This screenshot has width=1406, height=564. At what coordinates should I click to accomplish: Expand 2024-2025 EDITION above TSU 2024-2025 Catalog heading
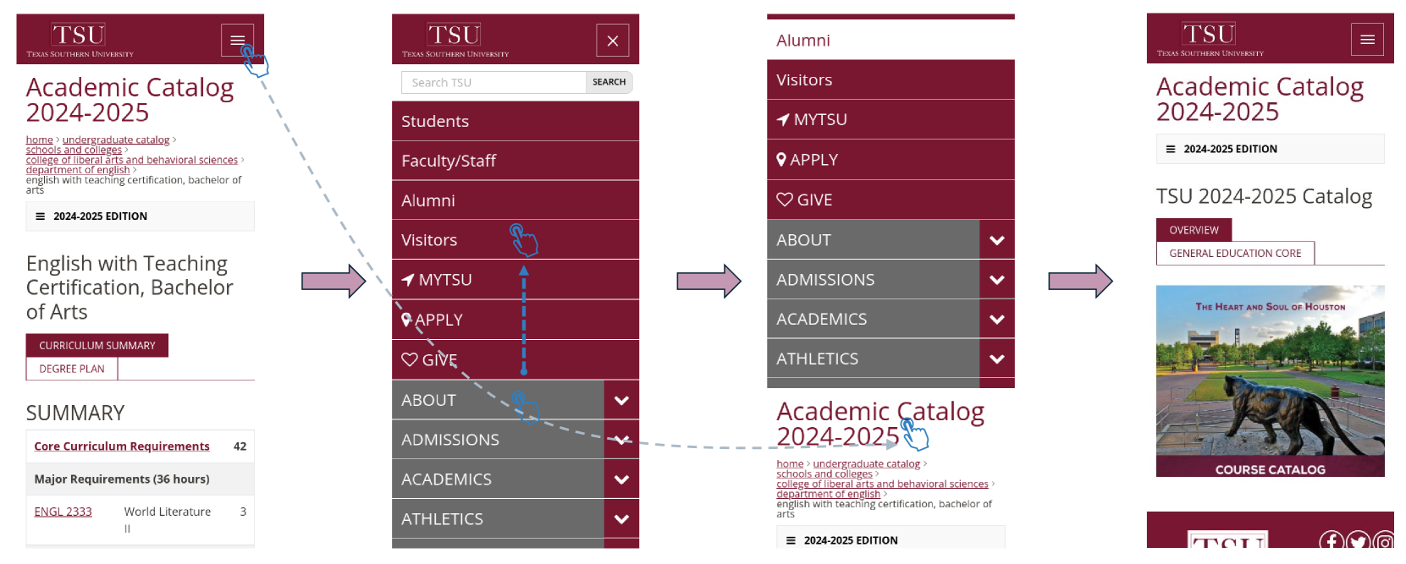pos(1229,149)
